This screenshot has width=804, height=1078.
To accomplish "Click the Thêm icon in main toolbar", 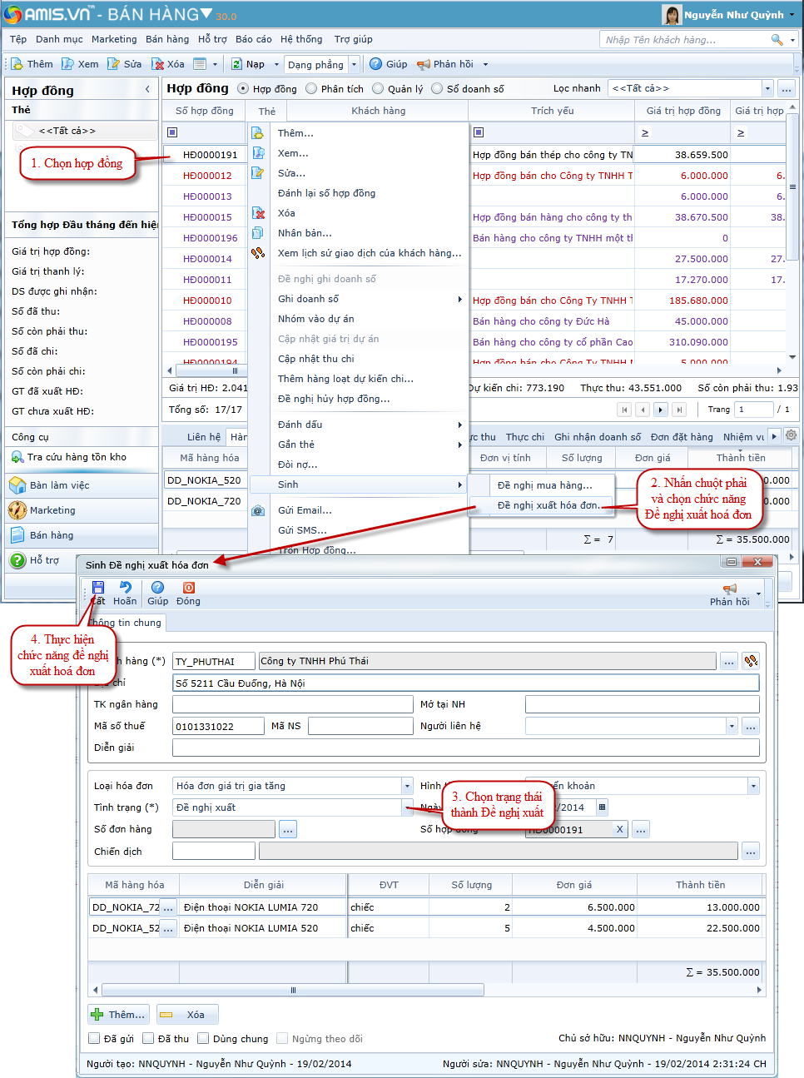I will click(x=17, y=64).
